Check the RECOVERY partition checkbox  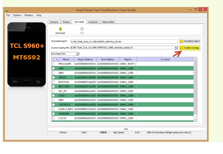(x=53, y=86)
